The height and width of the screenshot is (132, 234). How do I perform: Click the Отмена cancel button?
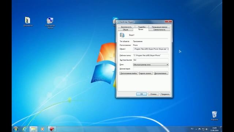153,94
